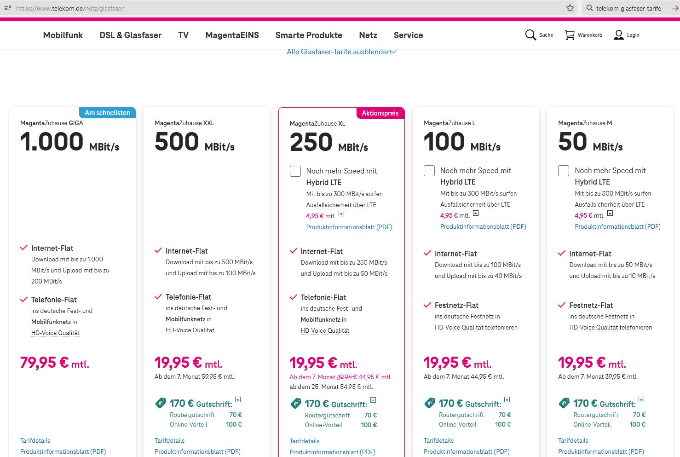Open the Warenkorb cart icon
This screenshot has height=457, width=680.
pos(570,35)
